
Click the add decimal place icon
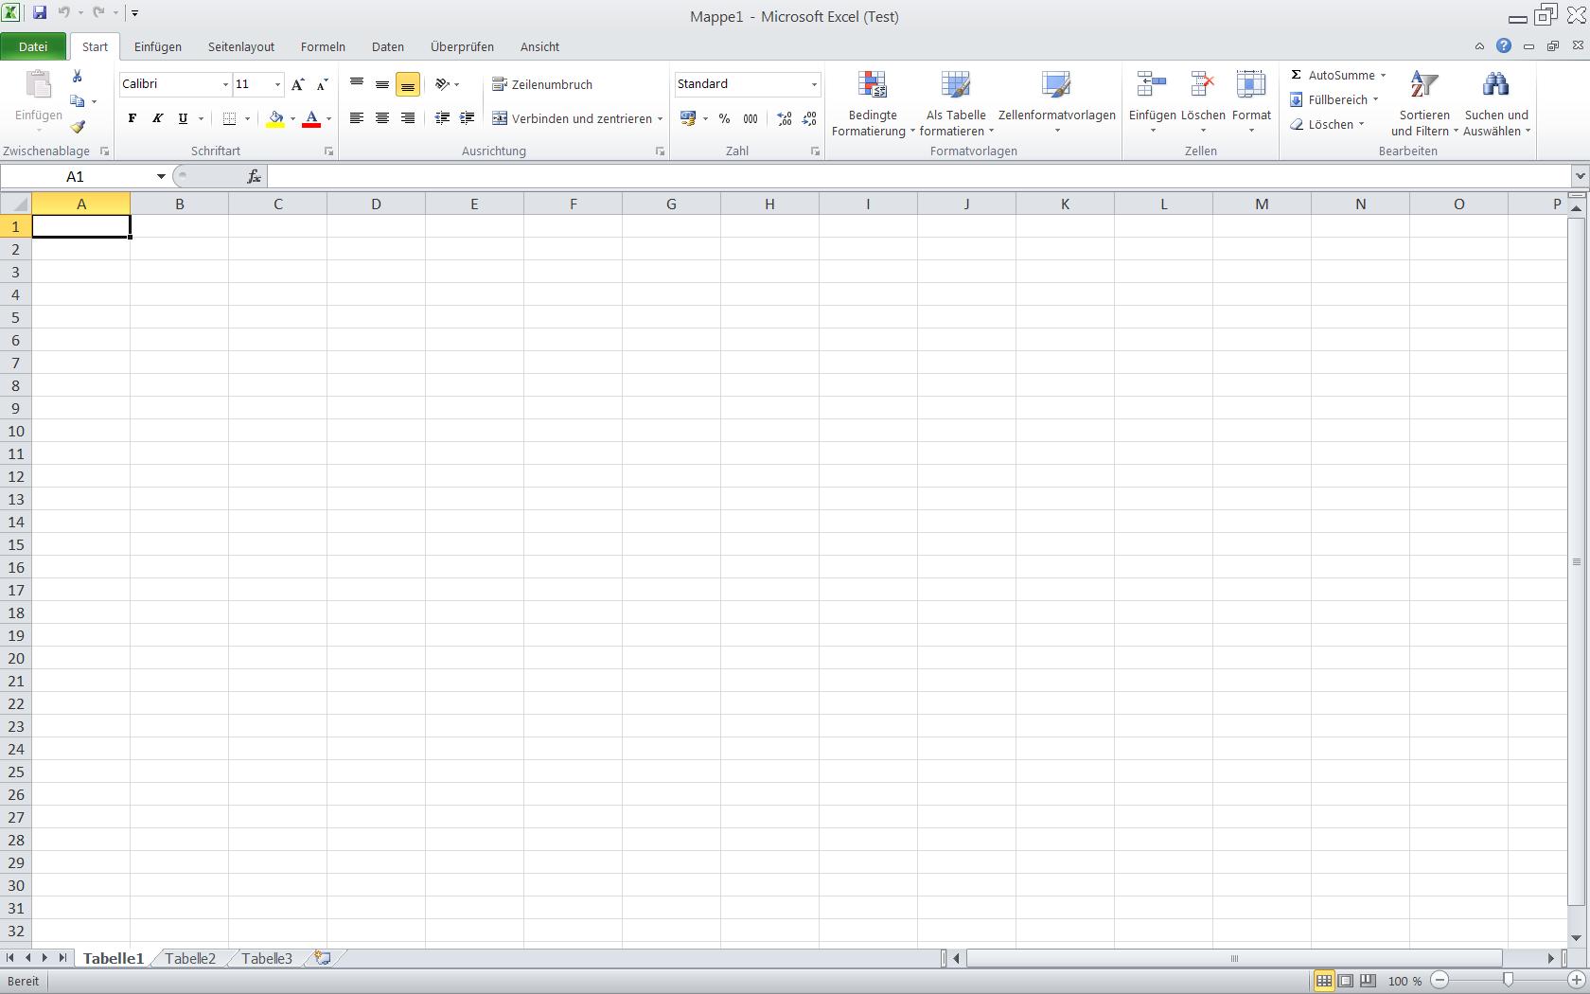[x=785, y=118]
